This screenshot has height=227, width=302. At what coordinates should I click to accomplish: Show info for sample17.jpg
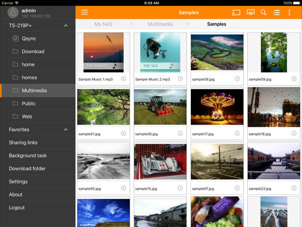[237, 133]
